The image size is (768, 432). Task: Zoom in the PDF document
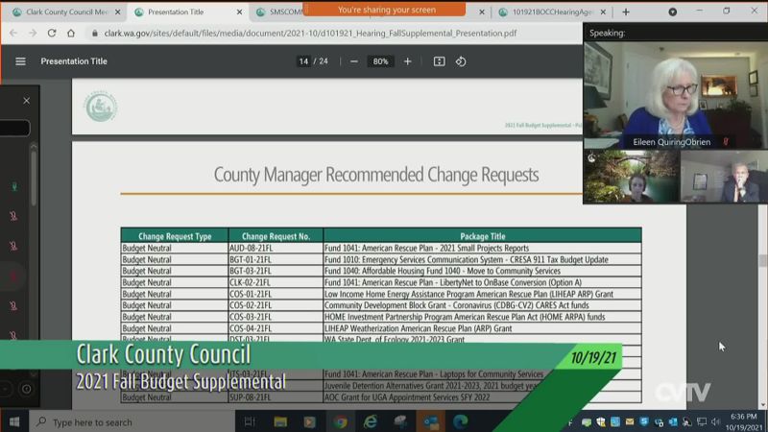407,61
